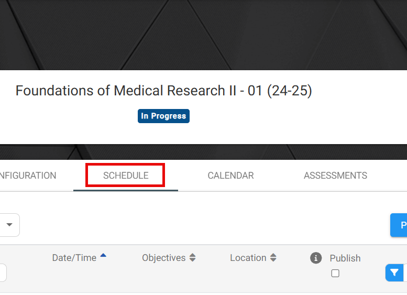
Task: Click the Objectives sort arrows
Action: pyautogui.click(x=192, y=258)
